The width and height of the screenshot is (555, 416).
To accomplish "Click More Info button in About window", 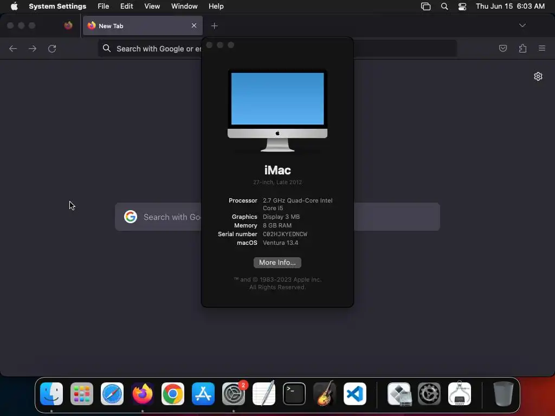I will pos(277,263).
